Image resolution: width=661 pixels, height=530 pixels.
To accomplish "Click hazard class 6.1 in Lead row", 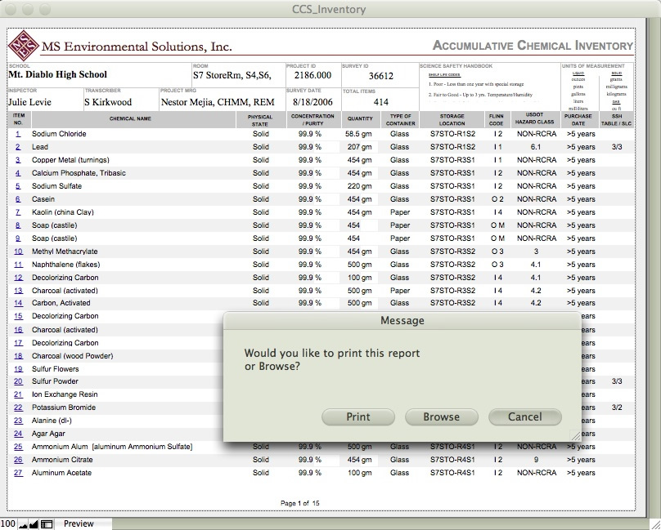I will click(536, 147).
